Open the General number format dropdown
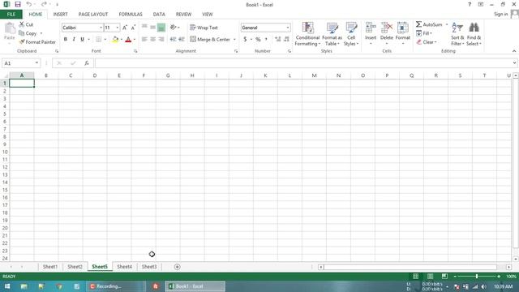This screenshot has height=292, width=519. [x=288, y=28]
